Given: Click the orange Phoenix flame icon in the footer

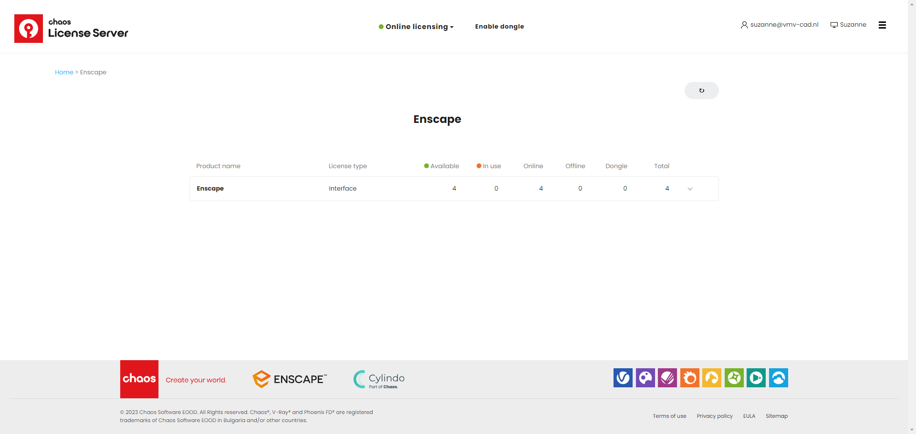Looking at the screenshot, I should 689,378.
